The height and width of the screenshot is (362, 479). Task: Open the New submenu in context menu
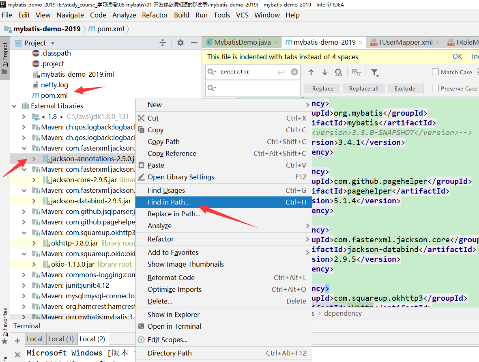(223, 105)
